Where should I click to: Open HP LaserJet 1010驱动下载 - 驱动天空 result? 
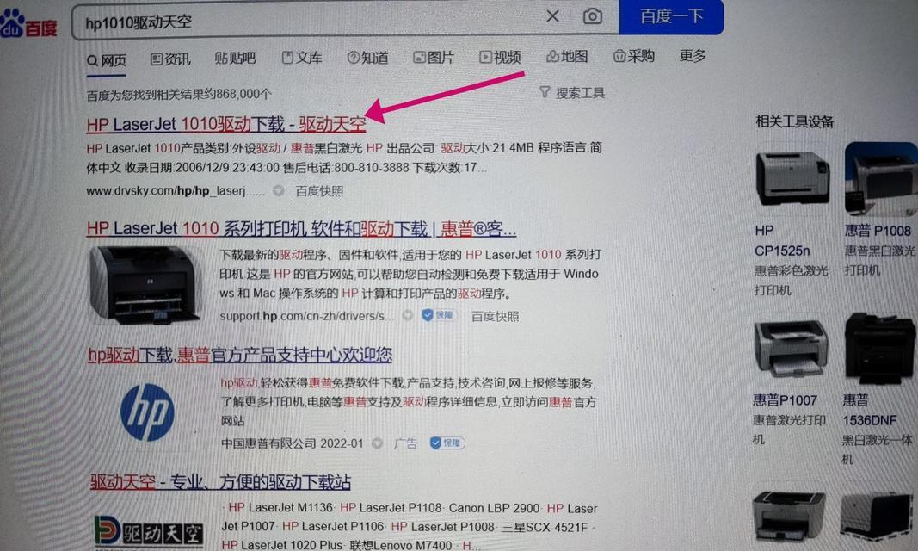(226, 124)
